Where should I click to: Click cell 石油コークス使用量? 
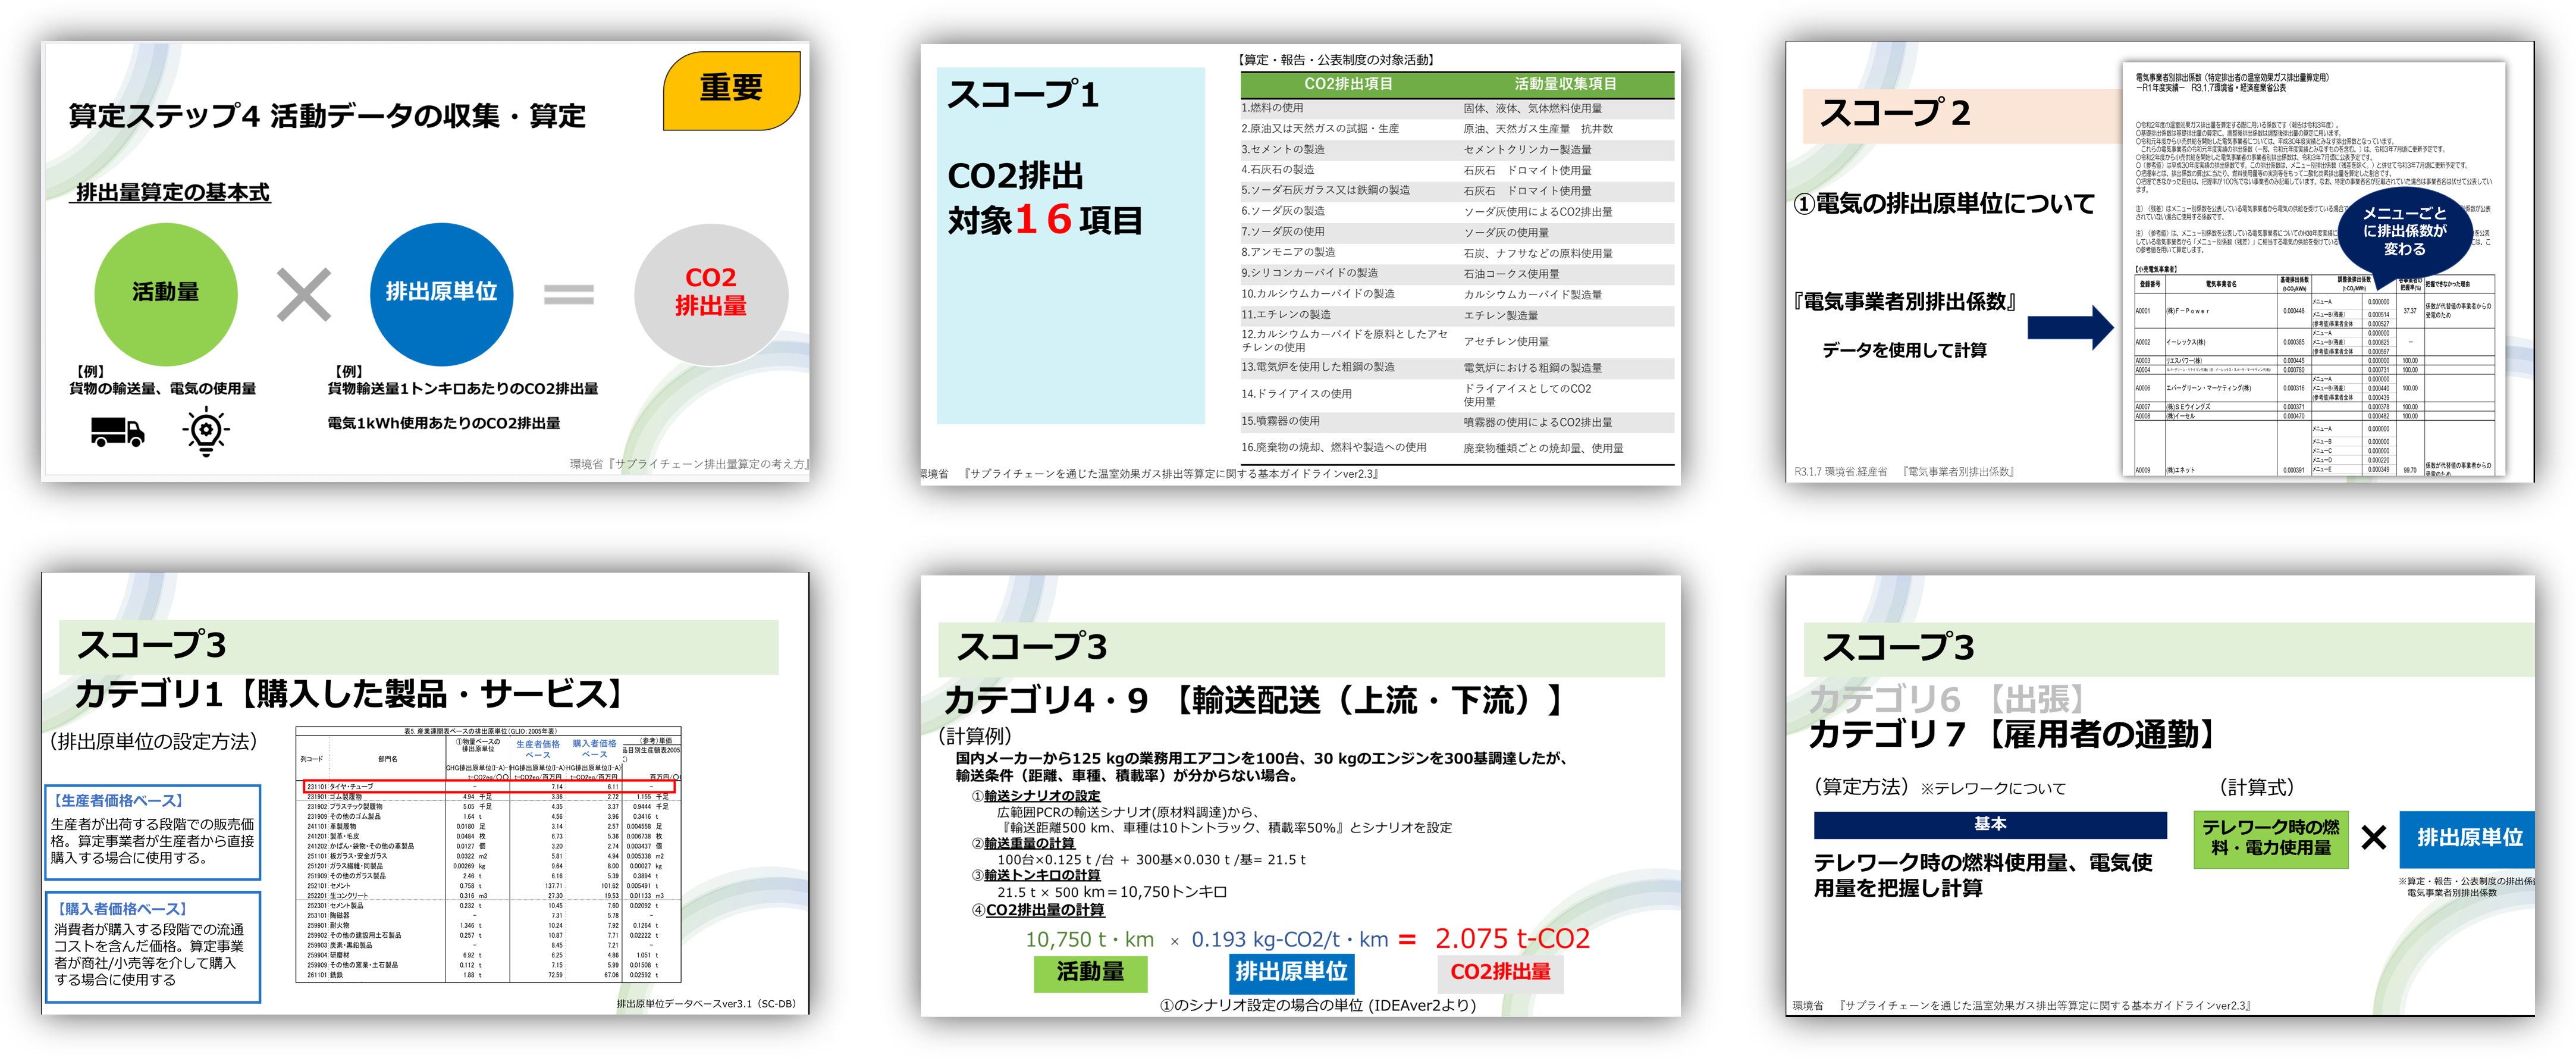(1511, 274)
